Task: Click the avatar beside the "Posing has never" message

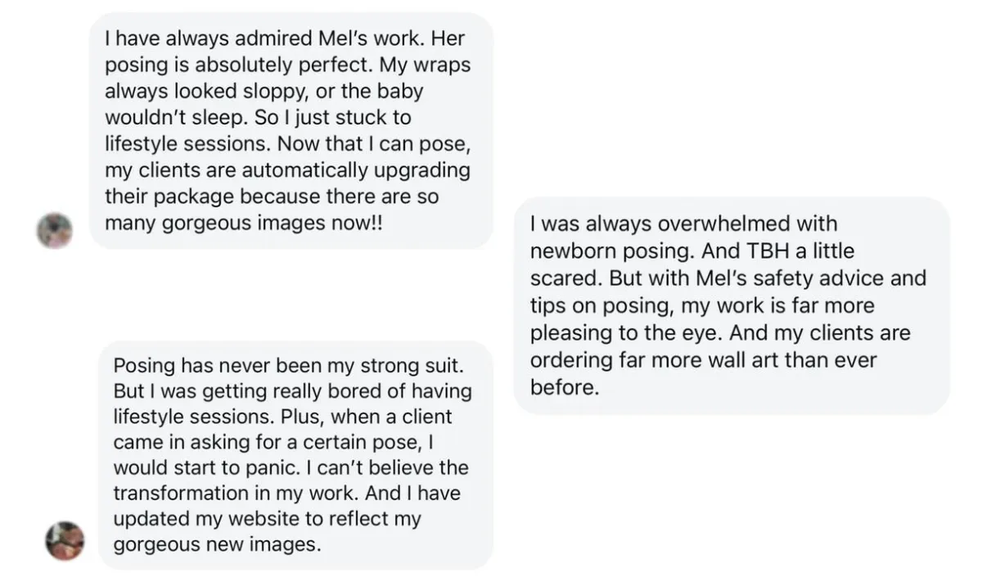Action: [64, 540]
